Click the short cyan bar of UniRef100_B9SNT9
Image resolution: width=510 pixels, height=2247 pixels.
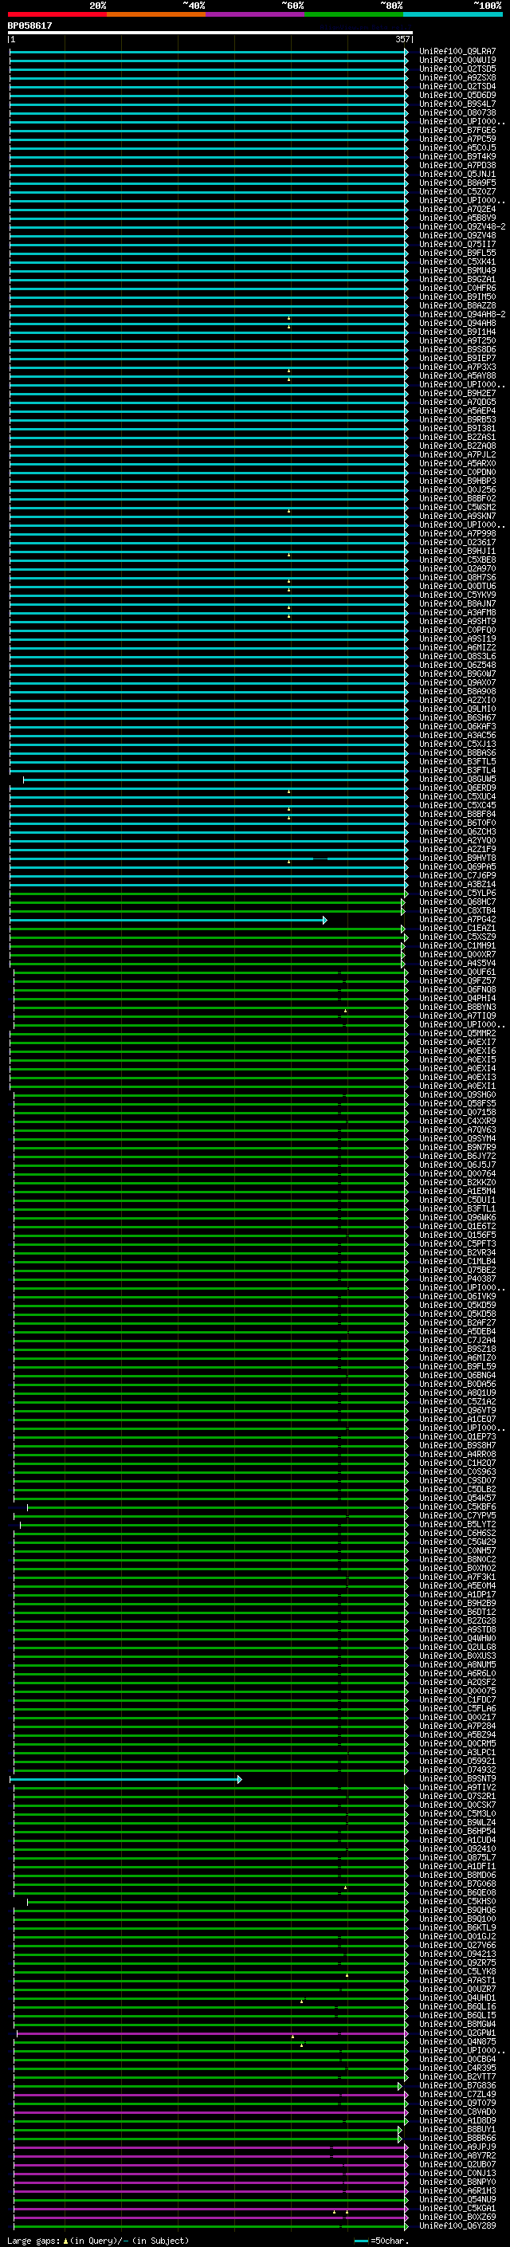126,1779
